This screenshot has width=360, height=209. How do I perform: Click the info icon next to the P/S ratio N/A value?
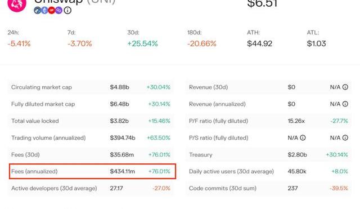tap(303, 137)
